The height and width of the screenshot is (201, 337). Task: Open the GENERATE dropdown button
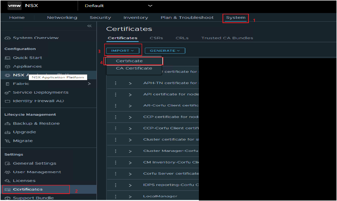coord(165,51)
